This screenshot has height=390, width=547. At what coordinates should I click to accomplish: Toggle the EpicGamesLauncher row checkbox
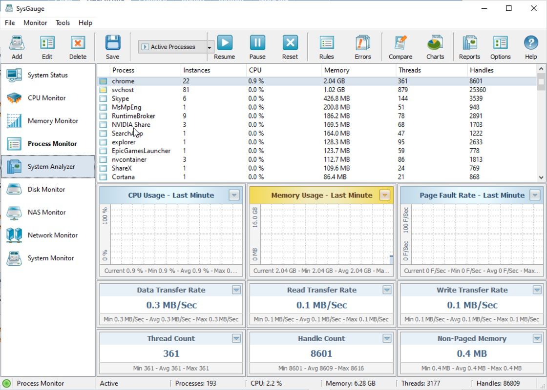[x=103, y=151]
